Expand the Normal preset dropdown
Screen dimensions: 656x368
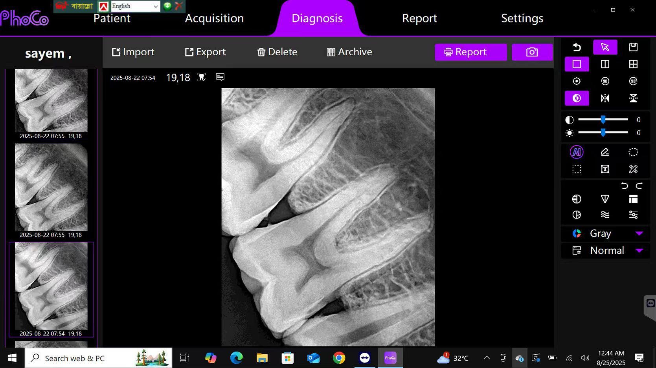click(639, 250)
